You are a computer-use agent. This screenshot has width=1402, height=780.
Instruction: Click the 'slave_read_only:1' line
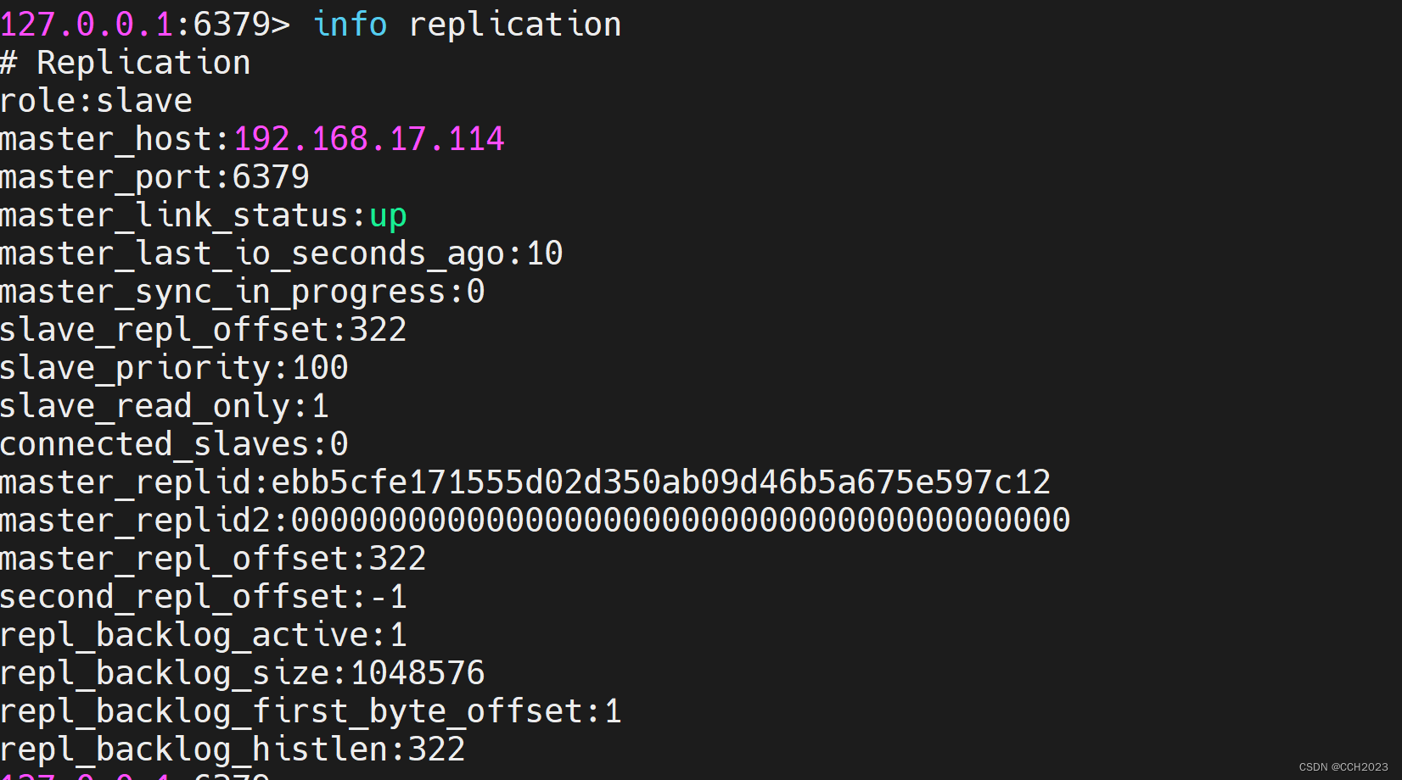point(164,406)
